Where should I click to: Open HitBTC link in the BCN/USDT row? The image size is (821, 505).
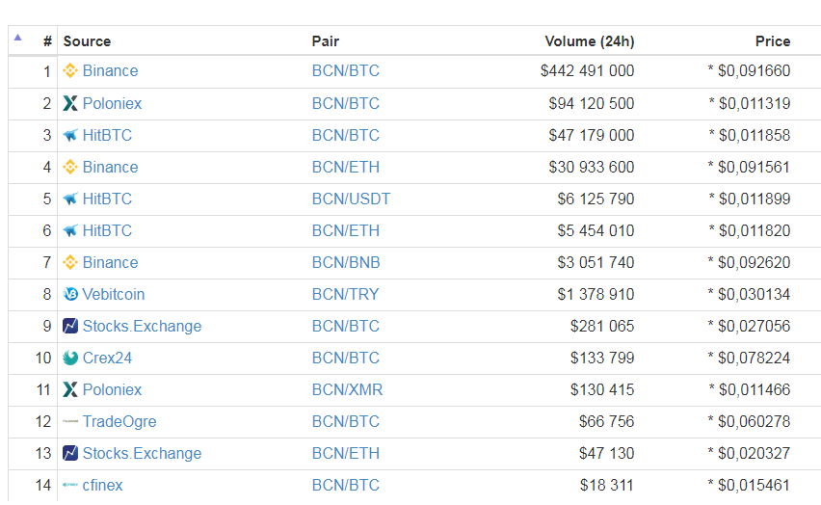[107, 199]
